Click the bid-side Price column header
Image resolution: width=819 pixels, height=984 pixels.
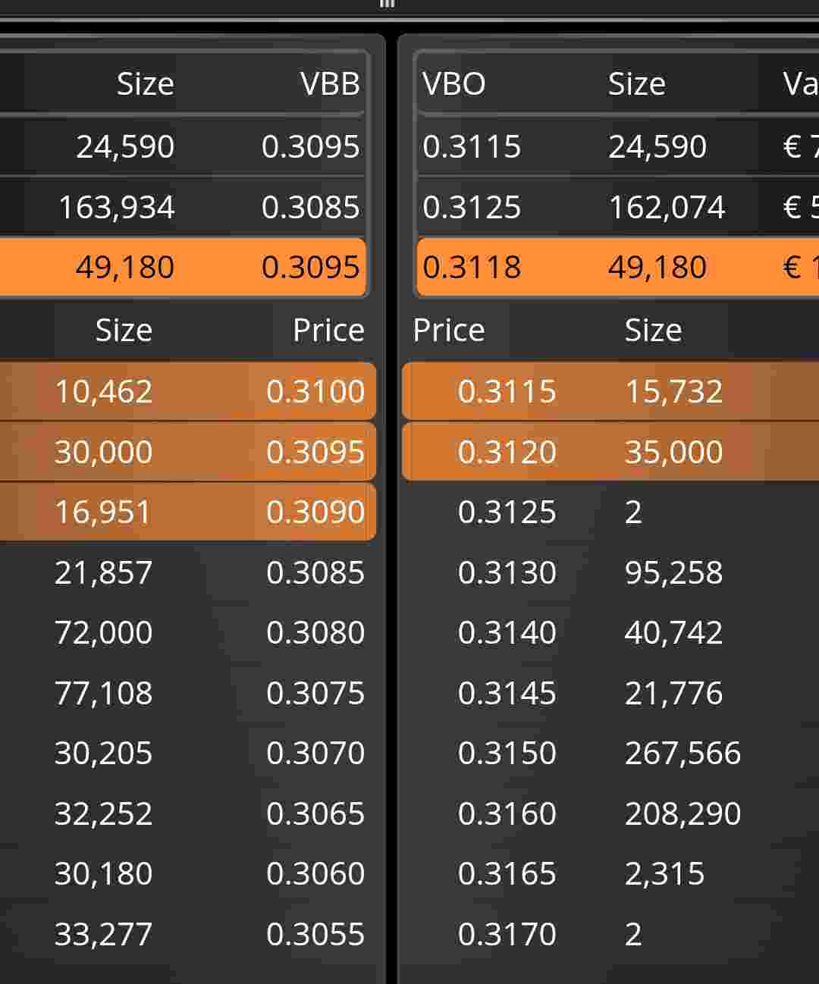click(328, 330)
